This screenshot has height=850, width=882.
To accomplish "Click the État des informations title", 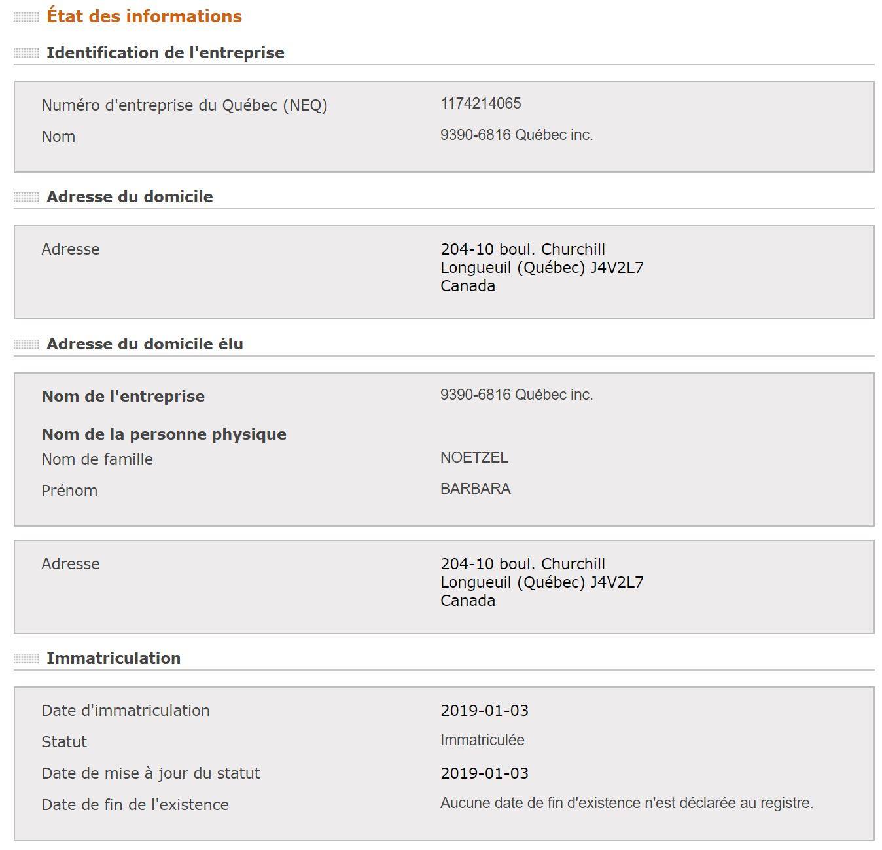I will coord(144,16).
